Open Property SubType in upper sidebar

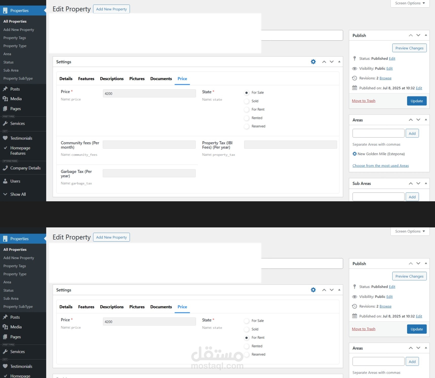tap(18, 78)
